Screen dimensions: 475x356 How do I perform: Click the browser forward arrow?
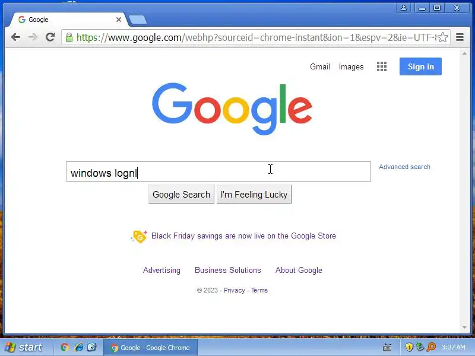pos(33,37)
